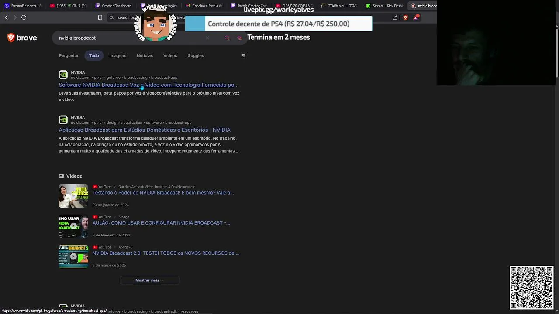Open Brave Rewards triangle icon
This screenshot has height=314, width=559.
tap(416, 17)
